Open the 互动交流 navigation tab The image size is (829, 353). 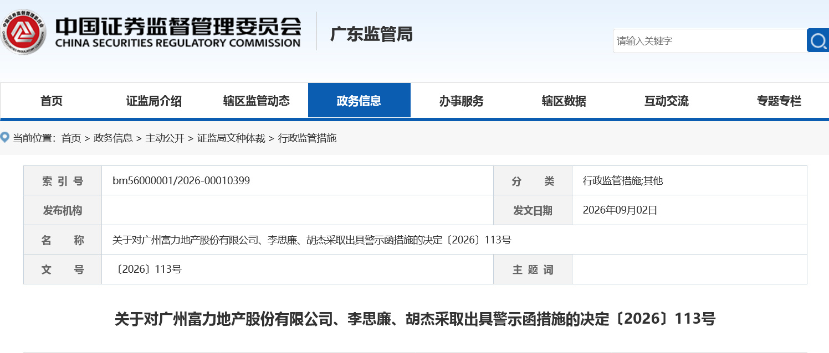667,101
